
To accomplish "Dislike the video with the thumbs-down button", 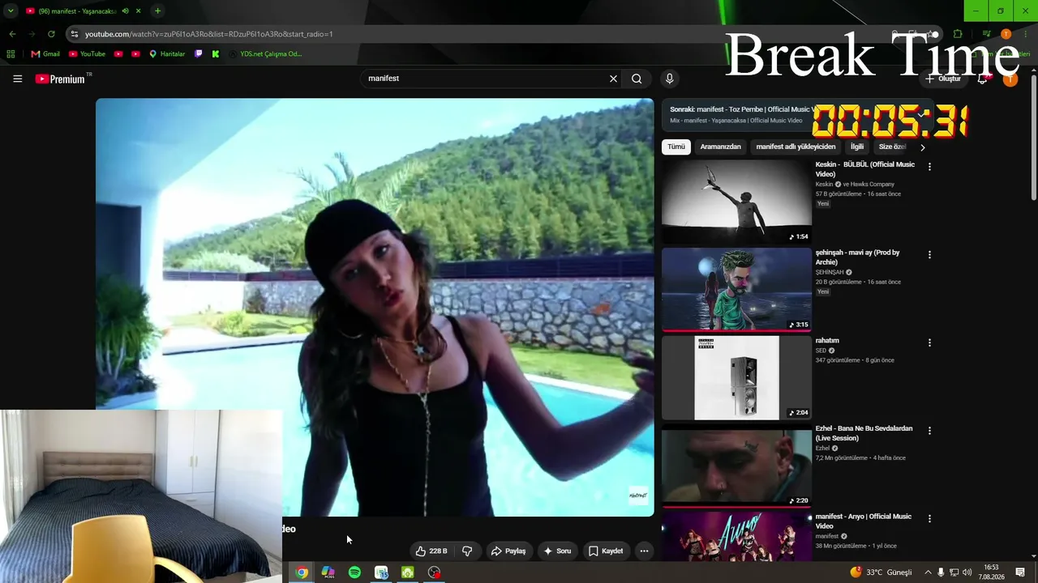I will pyautogui.click(x=467, y=551).
